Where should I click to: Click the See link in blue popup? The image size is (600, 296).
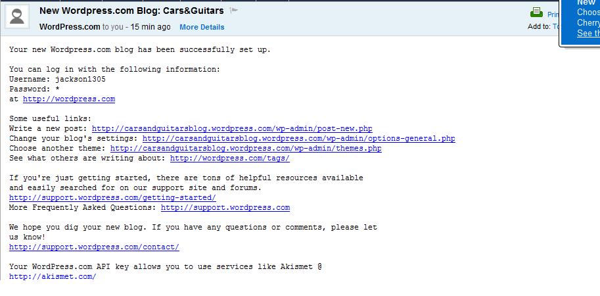[x=588, y=34]
